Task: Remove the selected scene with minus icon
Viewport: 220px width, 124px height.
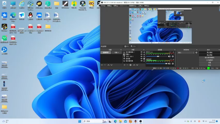Action: click(105, 65)
